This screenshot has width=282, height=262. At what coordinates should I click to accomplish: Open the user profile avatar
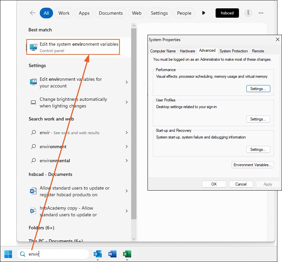pyautogui.click(x=248, y=13)
